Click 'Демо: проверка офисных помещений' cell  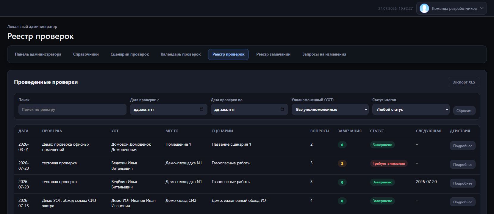pos(66,147)
